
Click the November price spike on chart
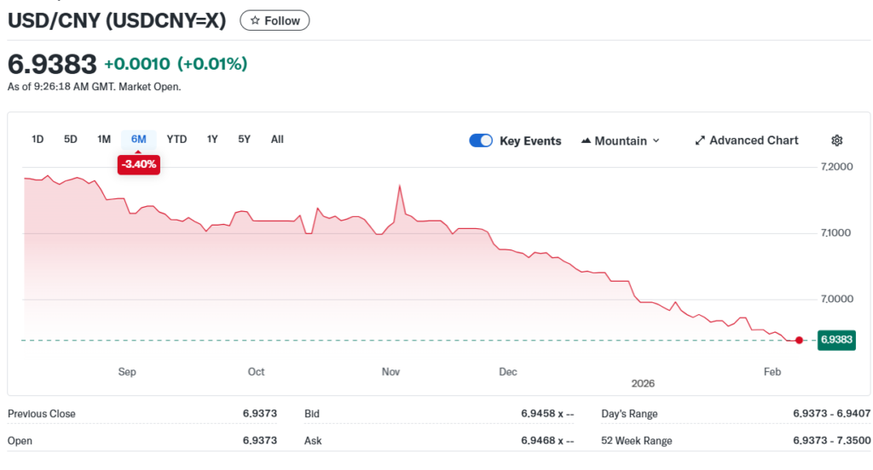click(399, 186)
